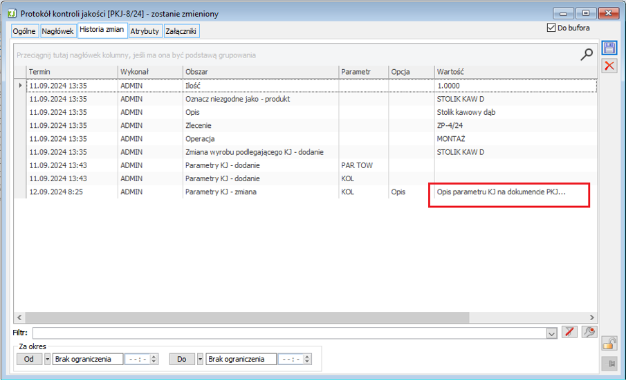The height and width of the screenshot is (381, 626).
Task: Click the filter builder icon beside the filter field
Action: 571,333
